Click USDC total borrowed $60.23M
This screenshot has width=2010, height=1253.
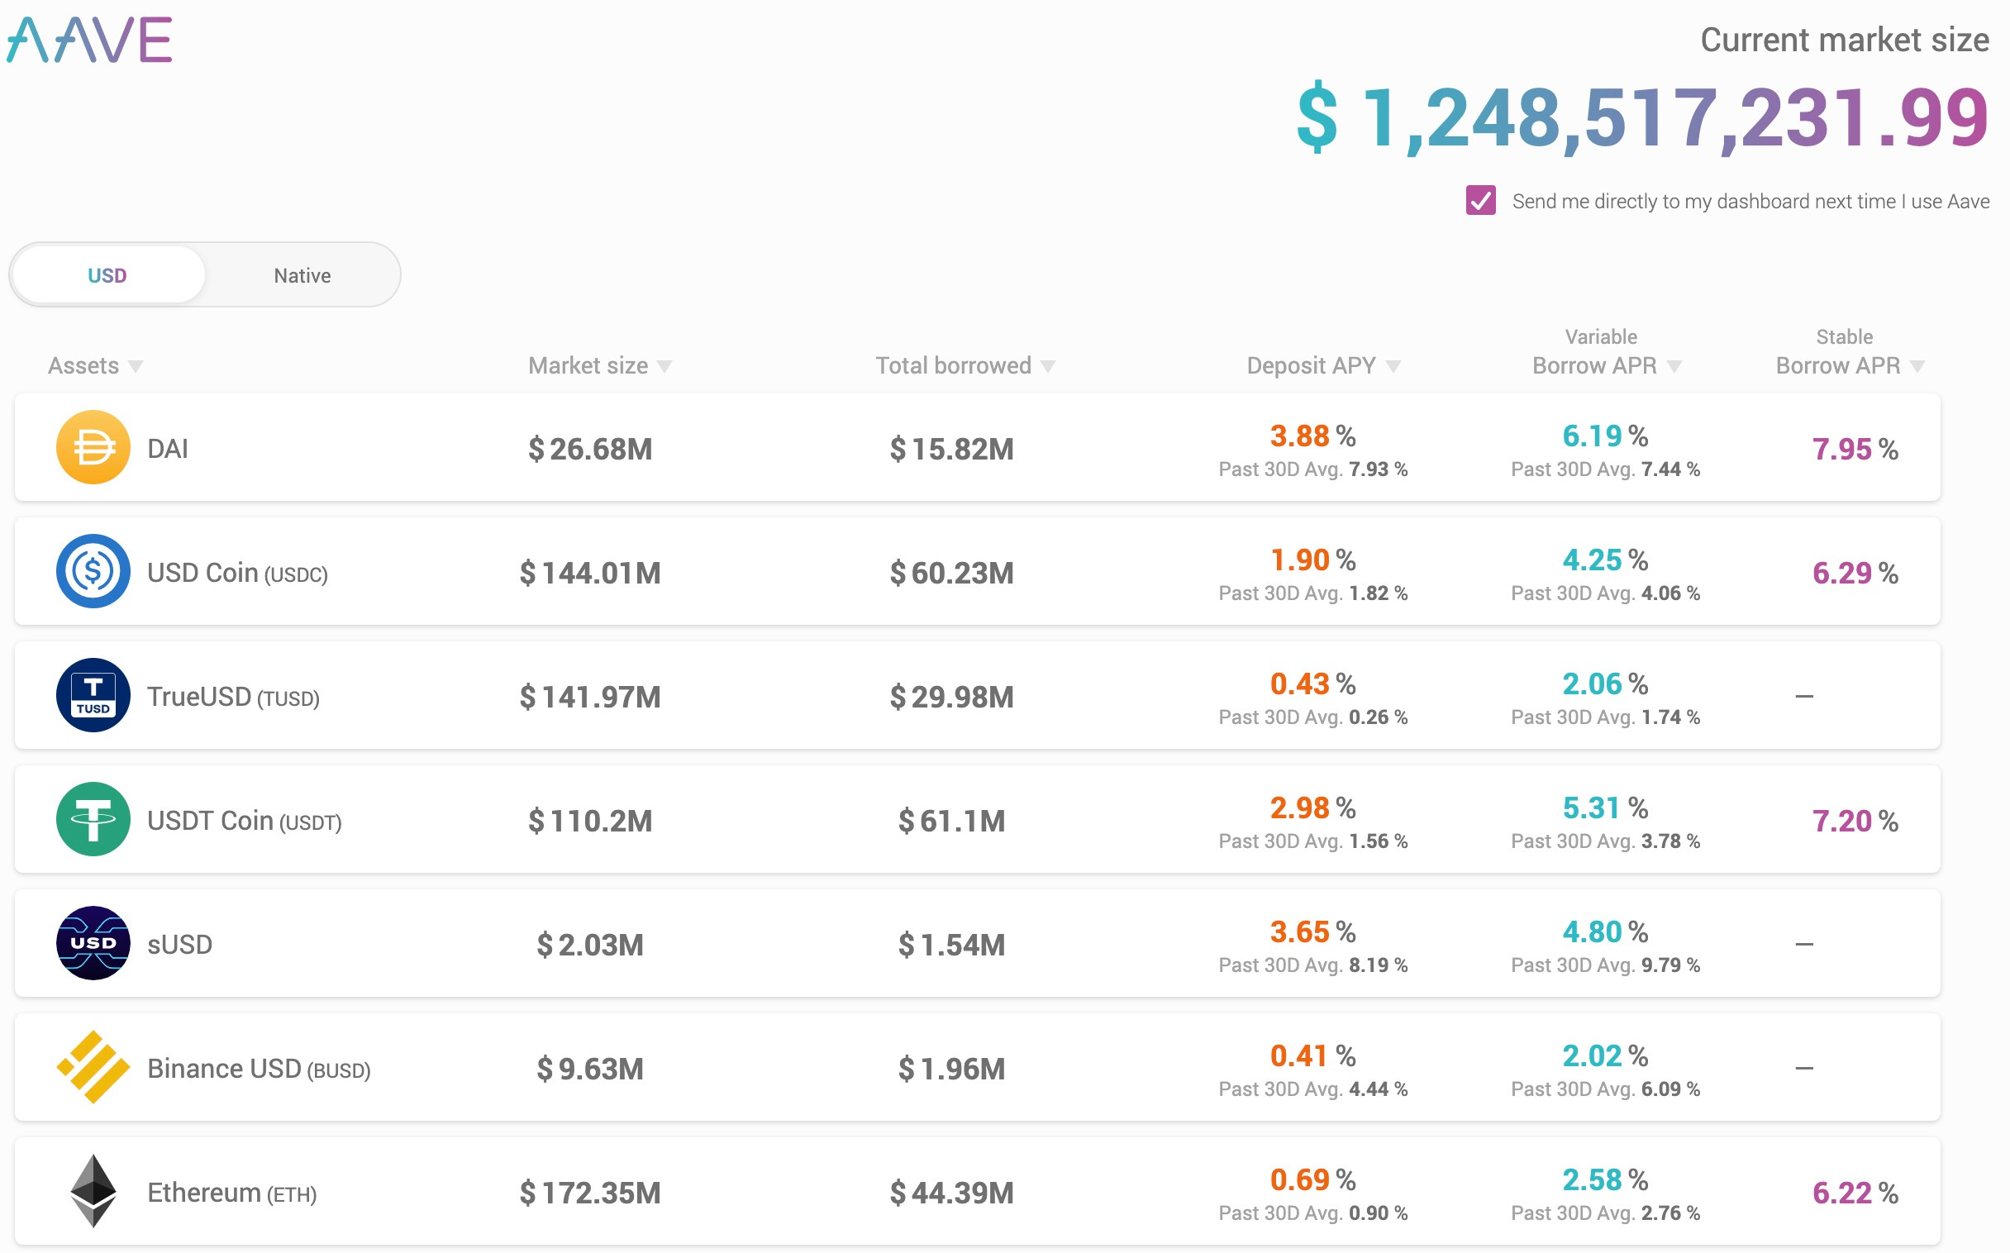coord(952,573)
